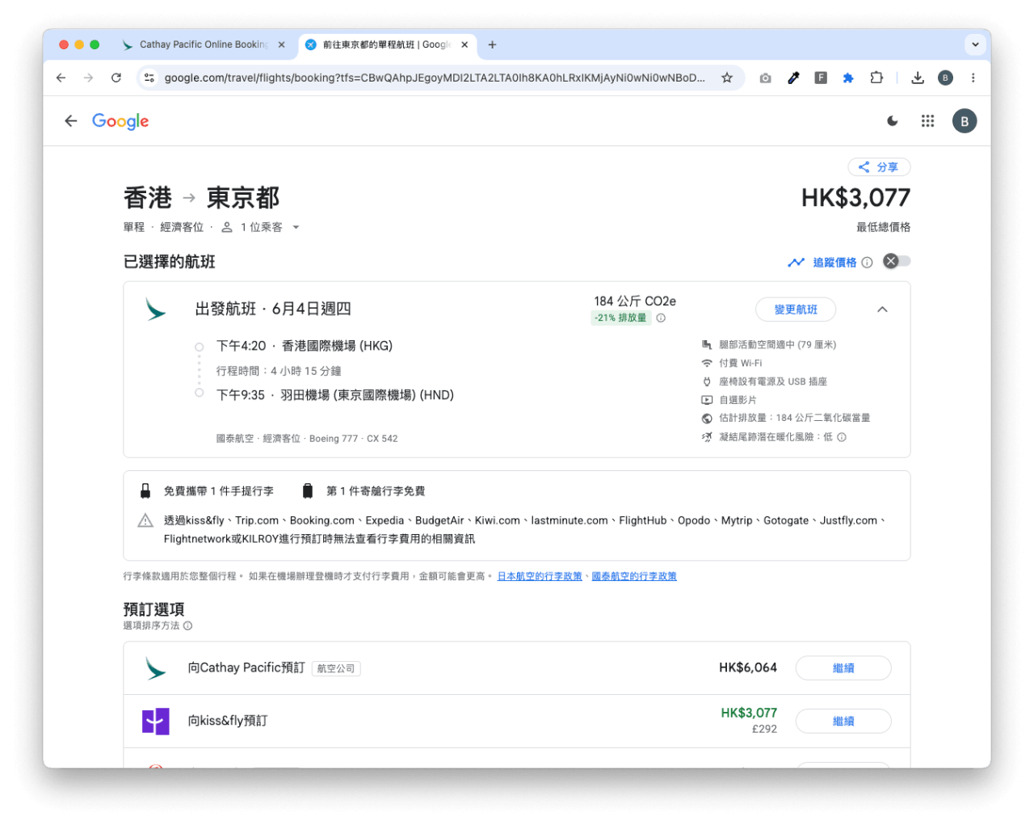Close the Cathay Pacific tab
1034x825 pixels.
coord(281,45)
